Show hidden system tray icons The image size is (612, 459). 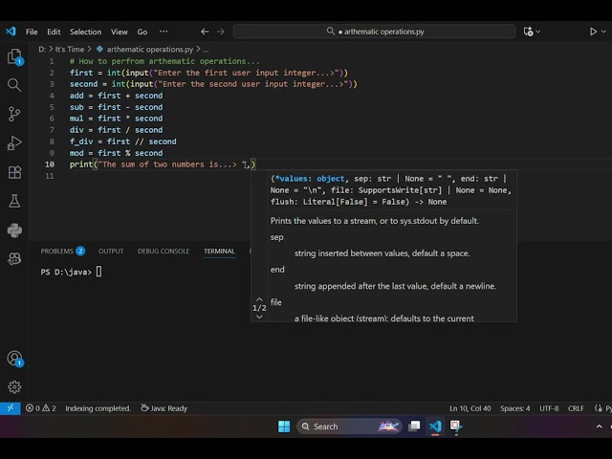600,426
